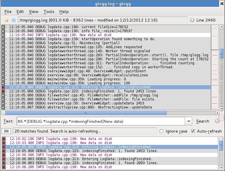Click the horizontal scrollbar thumb in main view
Viewport: 225px width, 171px height.
coord(86,113)
